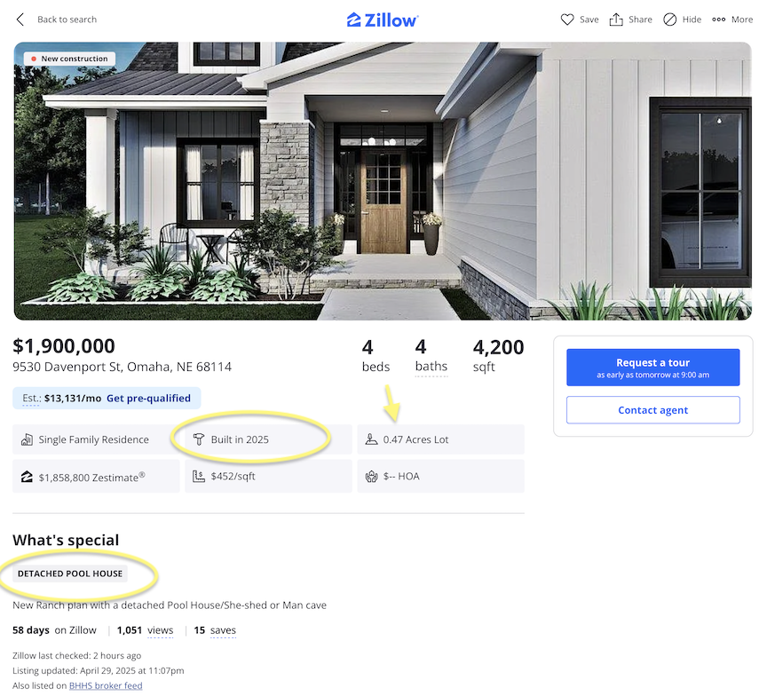Click the Hide circle-slash icon
This screenshot has width=767, height=696.
669,20
